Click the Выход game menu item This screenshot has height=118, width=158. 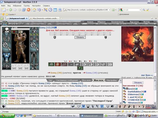pyautogui.click(x=146, y=22)
